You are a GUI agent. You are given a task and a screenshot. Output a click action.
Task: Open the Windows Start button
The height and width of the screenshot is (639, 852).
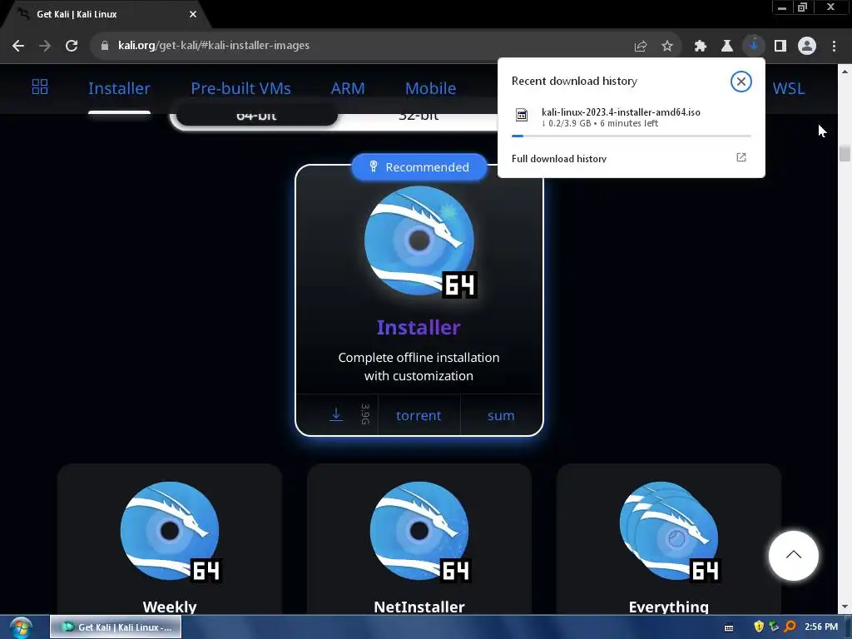(x=20, y=627)
